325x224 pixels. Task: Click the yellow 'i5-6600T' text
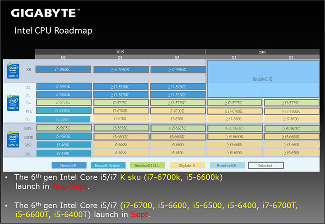point(33,215)
